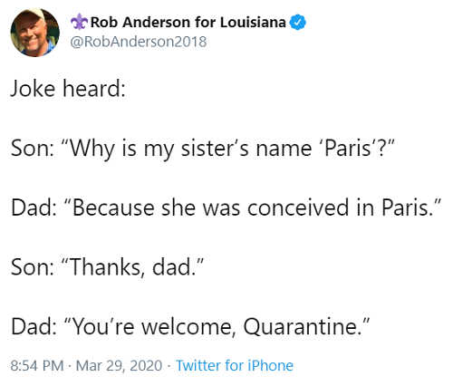Click the @RobAnderson2018 handle

[139, 42]
